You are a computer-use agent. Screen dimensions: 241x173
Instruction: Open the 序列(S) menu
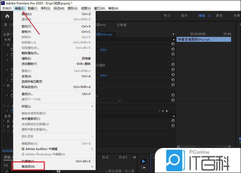coord(45,8)
